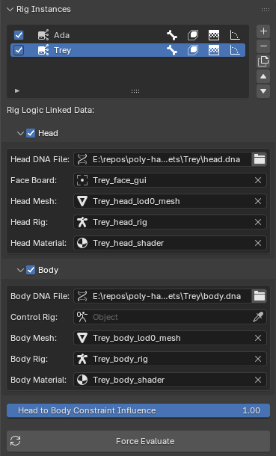Collapse the Head section chevron
This screenshot has width=276, height=456.
[x=20, y=134]
